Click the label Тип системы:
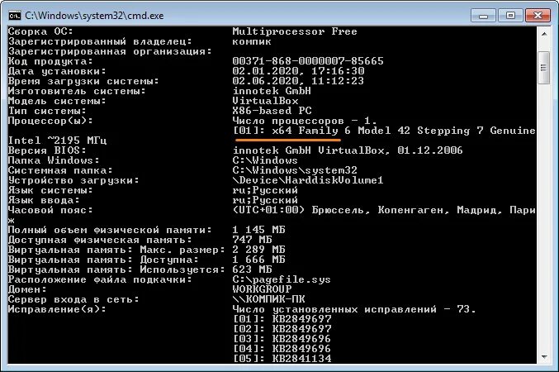 [x=47, y=111]
